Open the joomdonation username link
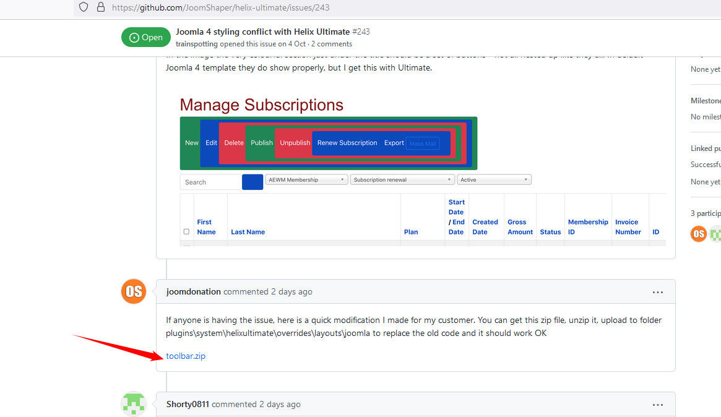This screenshot has height=417, width=721. [x=194, y=291]
